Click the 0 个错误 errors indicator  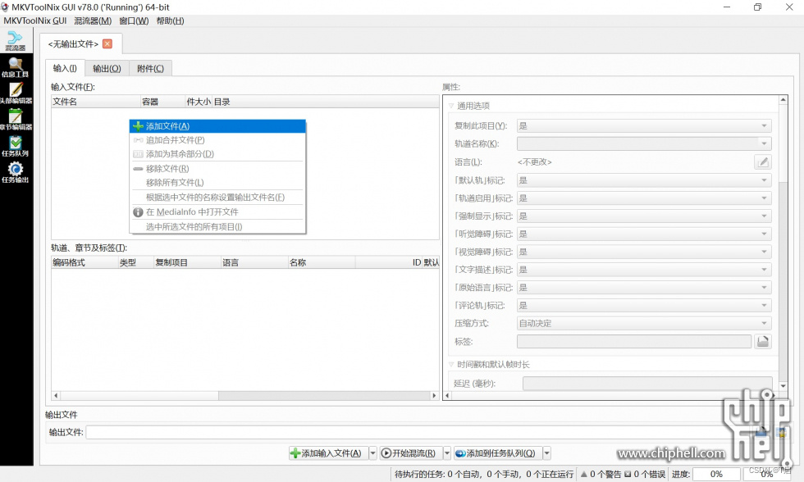pyautogui.click(x=645, y=475)
